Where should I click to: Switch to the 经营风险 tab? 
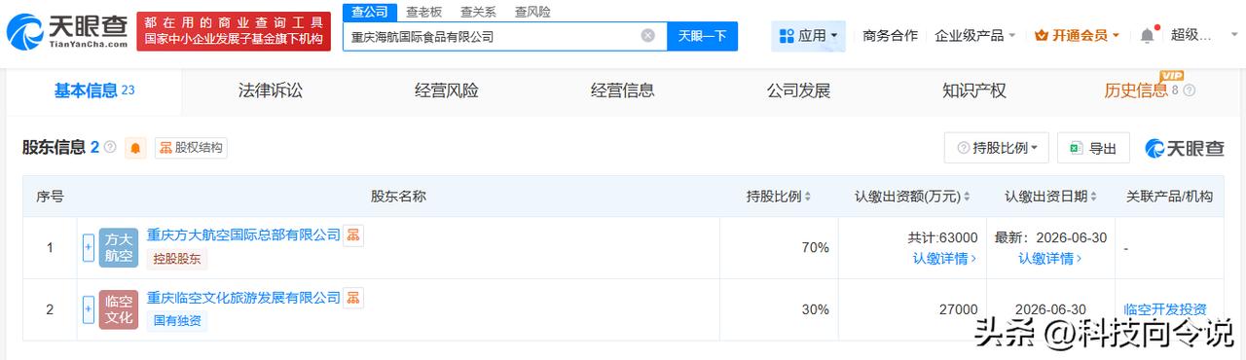point(447,90)
